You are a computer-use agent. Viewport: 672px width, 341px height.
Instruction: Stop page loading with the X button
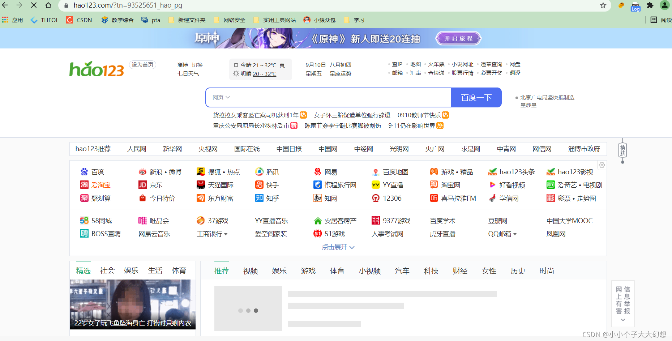tap(34, 5)
